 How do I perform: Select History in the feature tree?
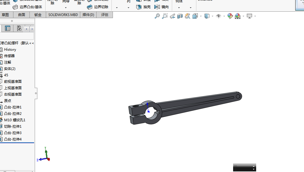tap(10, 50)
